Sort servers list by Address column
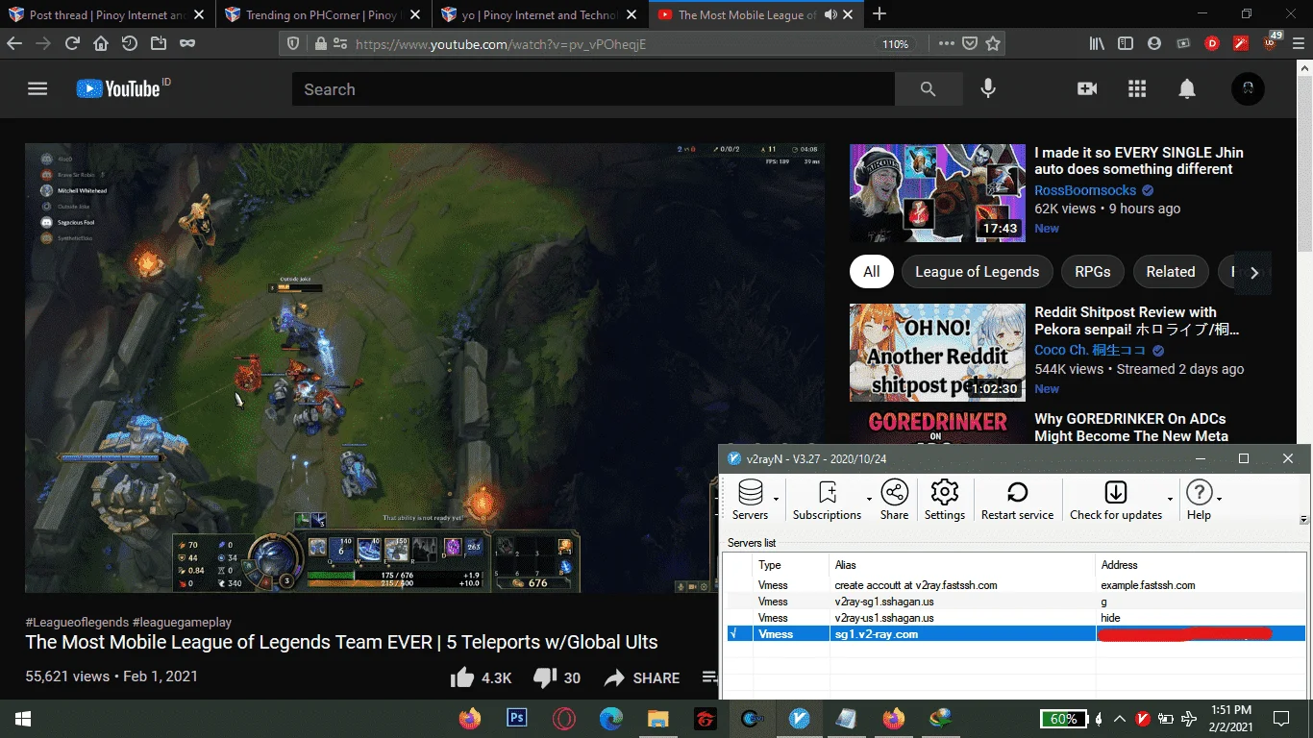The image size is (1313, 738). click(1202, 565)
